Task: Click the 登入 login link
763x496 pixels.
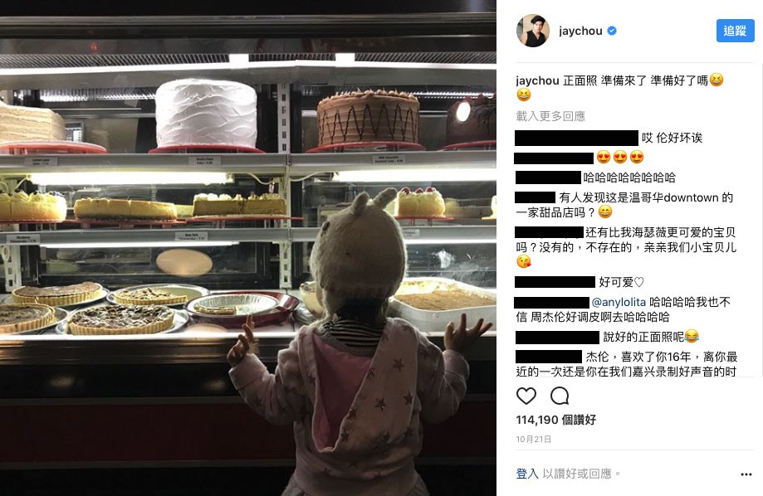Action: point(527,474)
